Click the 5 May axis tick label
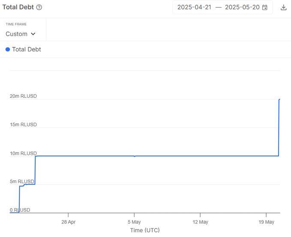Image resolution: width=291 pixels, height=237 pixels. (134, 222)
